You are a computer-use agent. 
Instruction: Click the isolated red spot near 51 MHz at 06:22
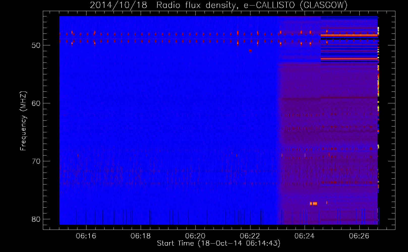pyautogui.click(x=250, y=51)
